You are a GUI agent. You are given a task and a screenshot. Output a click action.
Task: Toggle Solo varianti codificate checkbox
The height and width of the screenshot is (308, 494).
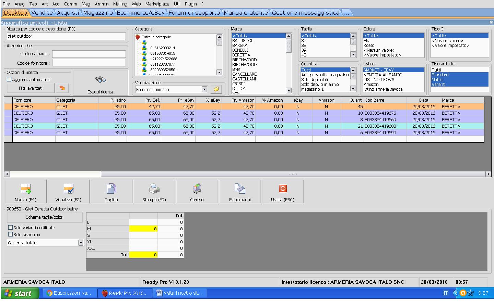click(x=10, y=228)
